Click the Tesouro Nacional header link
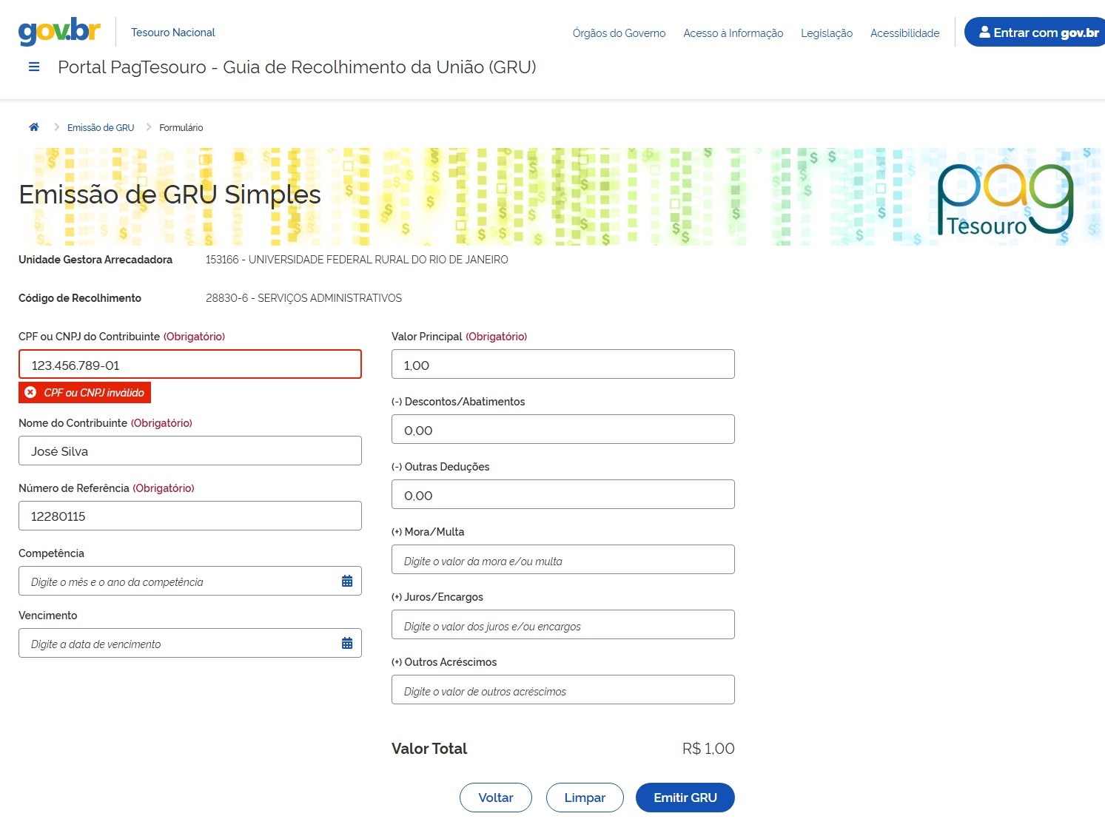The width and height of the screenshot is (1105, 819). [172, 33]
